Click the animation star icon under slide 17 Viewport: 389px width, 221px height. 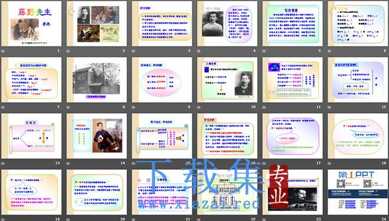(264, 163)
